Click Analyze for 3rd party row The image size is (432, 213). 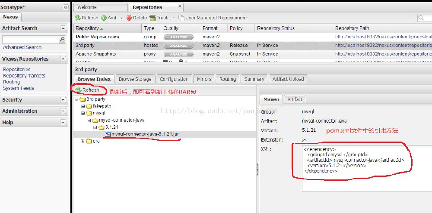(x=178, y=46)
